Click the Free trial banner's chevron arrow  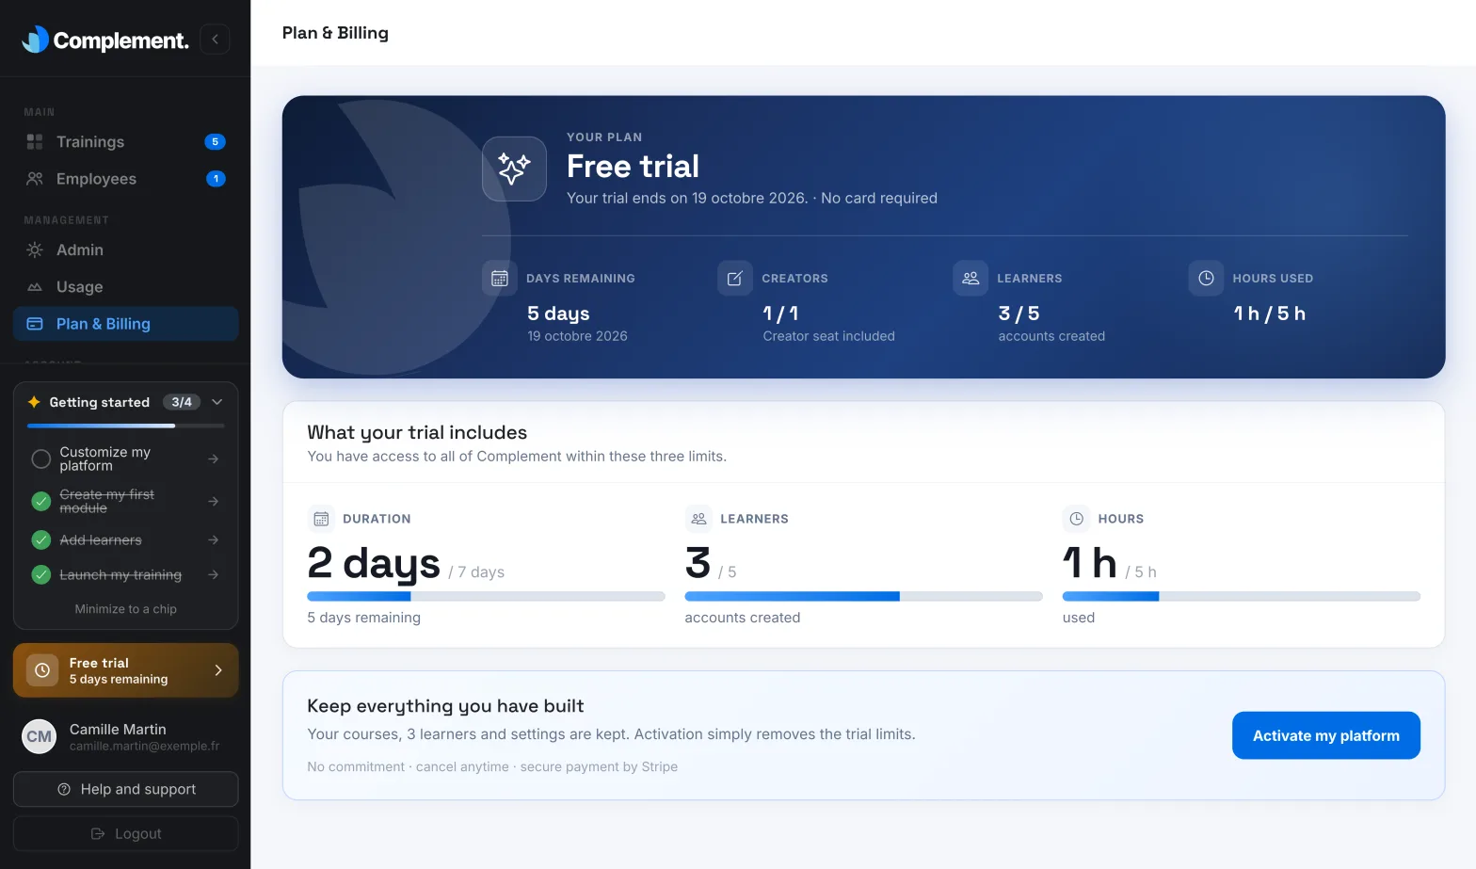coord(218,670)
